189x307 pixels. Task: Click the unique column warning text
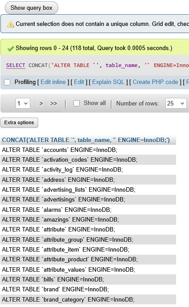coord(102,24)
